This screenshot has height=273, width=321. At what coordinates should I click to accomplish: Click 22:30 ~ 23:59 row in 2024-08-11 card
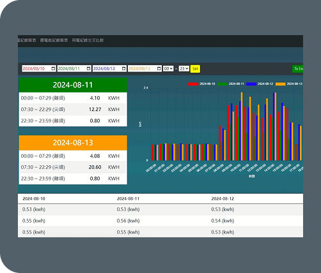73,121
